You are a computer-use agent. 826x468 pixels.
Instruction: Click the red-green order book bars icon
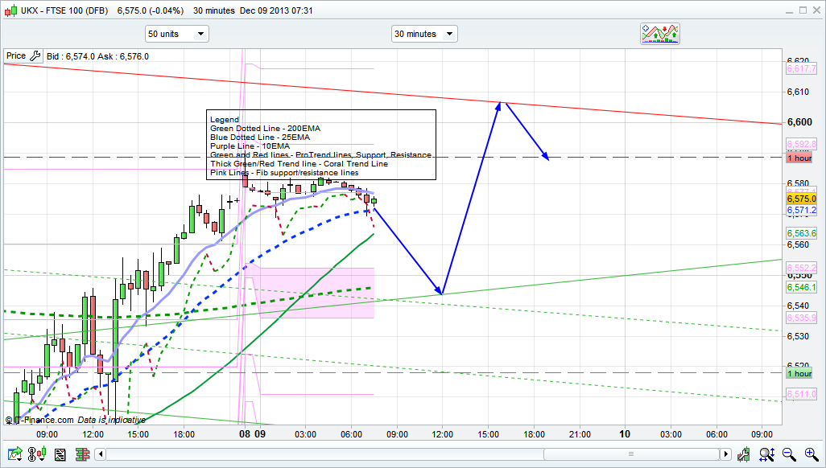point(82,455)
